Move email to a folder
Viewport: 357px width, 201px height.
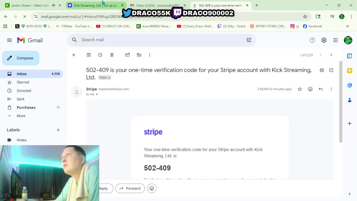(x=139, y=55)
